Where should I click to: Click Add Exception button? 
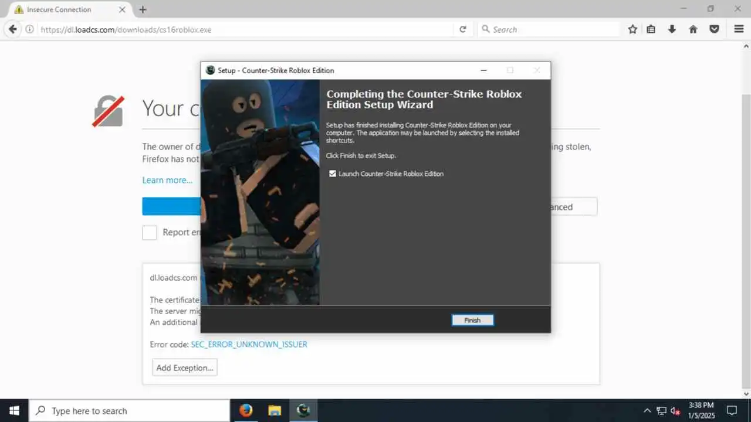[x=184, y=368]
